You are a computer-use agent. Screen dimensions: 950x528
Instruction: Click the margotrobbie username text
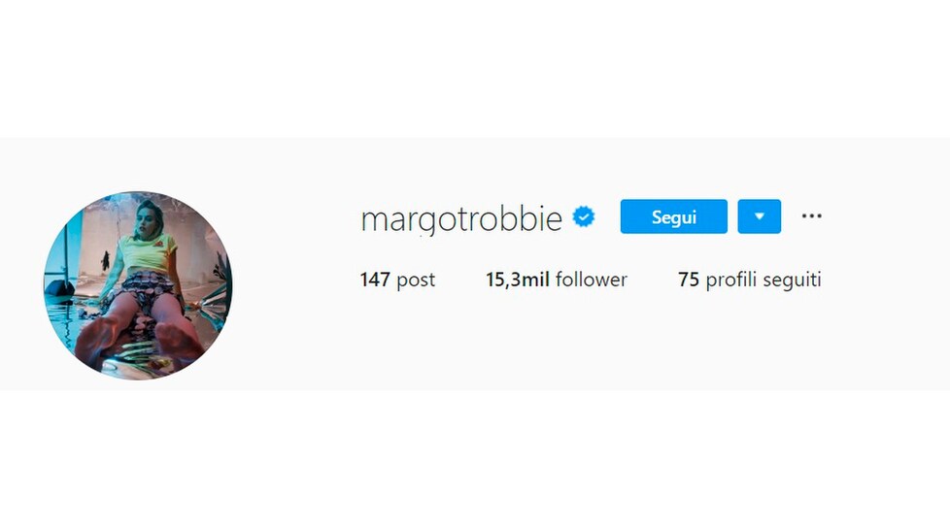coord(461,218)
